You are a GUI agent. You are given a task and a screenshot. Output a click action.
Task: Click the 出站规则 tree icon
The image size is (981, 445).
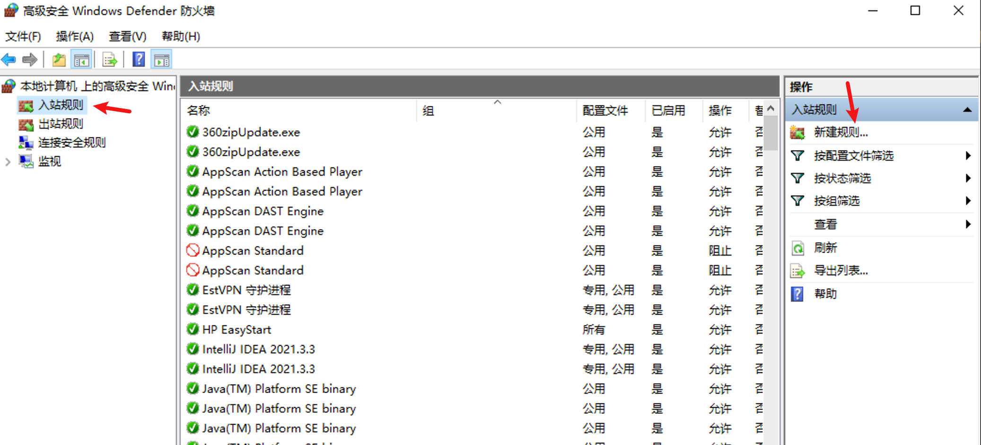click(x=26, y=124)
